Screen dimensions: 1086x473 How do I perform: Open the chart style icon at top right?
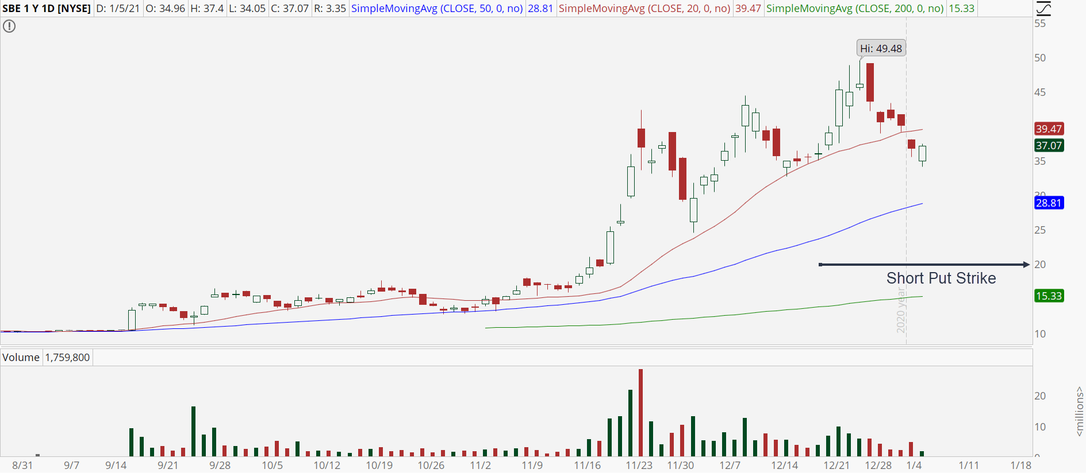click(1043, 8)
